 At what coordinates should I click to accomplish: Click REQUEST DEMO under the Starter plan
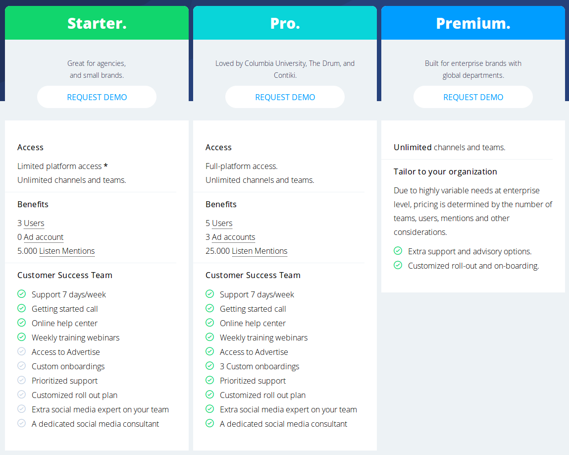97,97
